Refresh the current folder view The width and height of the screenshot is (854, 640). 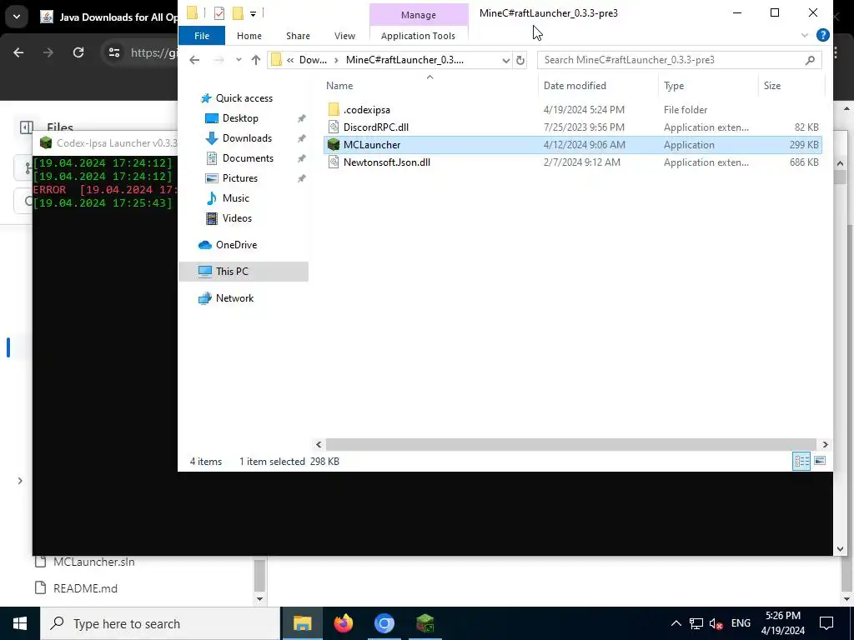(x=520, y=60)
